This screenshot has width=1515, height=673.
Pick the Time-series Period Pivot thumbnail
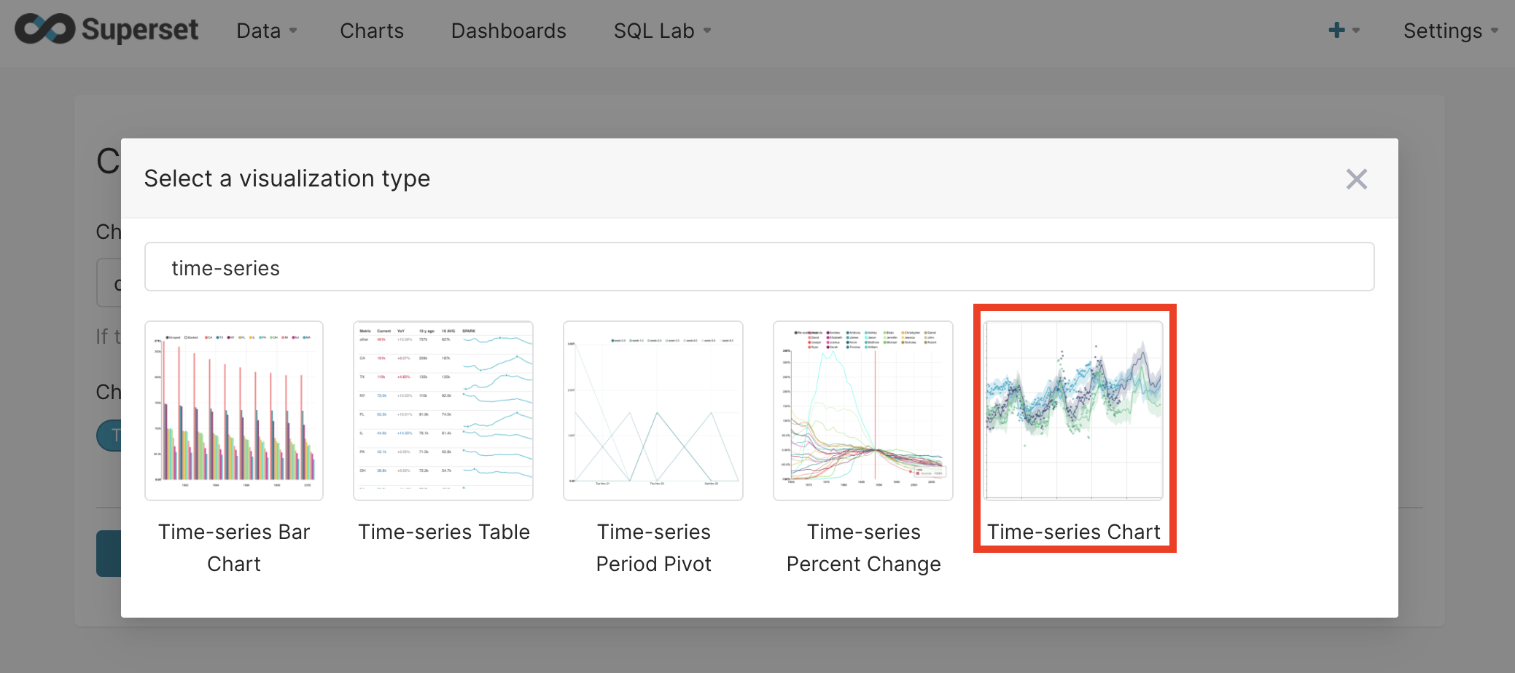(653, 411)
